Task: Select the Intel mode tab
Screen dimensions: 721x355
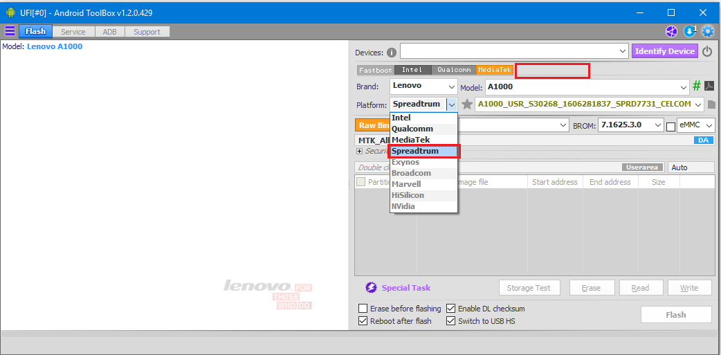Action: pyautogui.click(x=412, y=71)
